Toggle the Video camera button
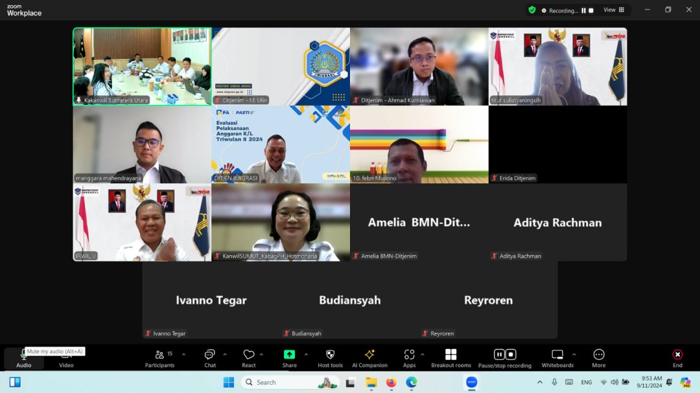This screenshot has width=700, height=393. tap(66, 358)
